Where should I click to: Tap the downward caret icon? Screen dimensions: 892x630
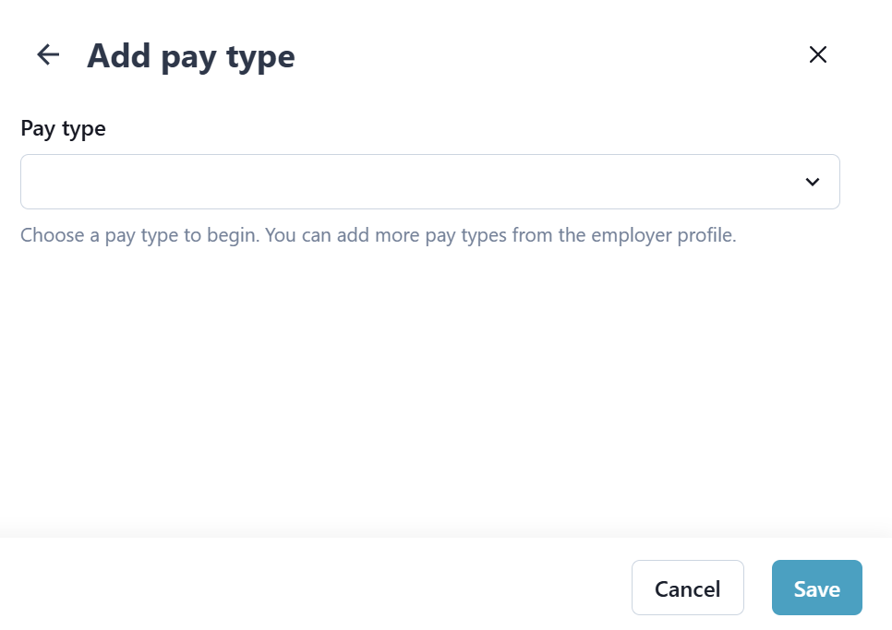pos(813,182)
